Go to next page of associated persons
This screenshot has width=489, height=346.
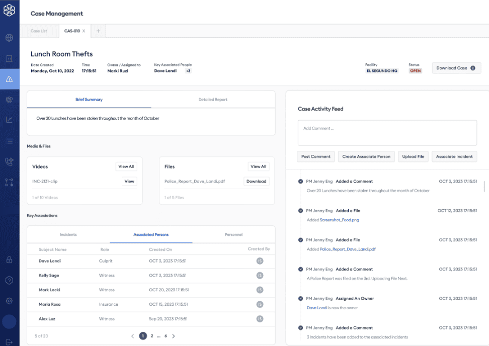pos(174,336)
